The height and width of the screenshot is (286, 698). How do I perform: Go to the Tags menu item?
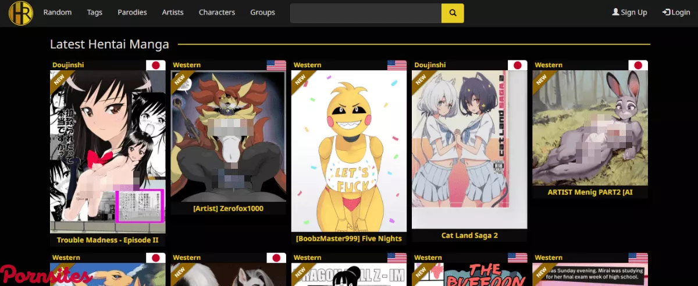tap(95, 12)
